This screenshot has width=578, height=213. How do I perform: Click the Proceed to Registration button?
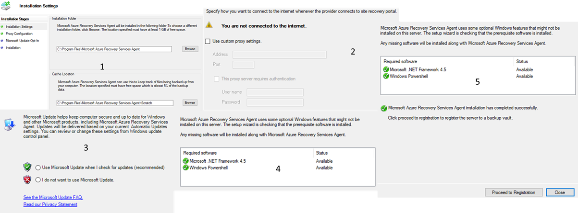click(x=514, y=192)
